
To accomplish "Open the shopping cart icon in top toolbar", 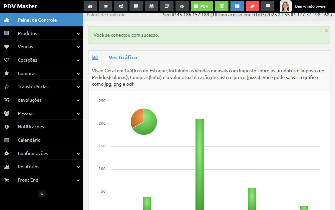I will [106, 6].
